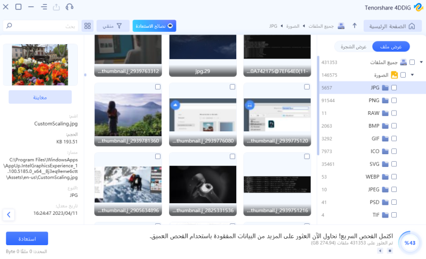
Task: Switch to grid view icon
Action: point(87,26)
